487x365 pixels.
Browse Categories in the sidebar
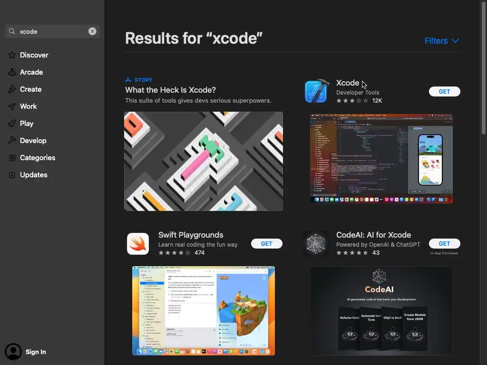point(38,158)
